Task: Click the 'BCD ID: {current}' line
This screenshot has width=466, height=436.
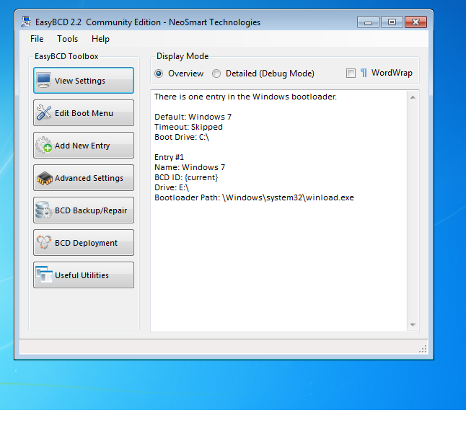Action: coord(186,177)
